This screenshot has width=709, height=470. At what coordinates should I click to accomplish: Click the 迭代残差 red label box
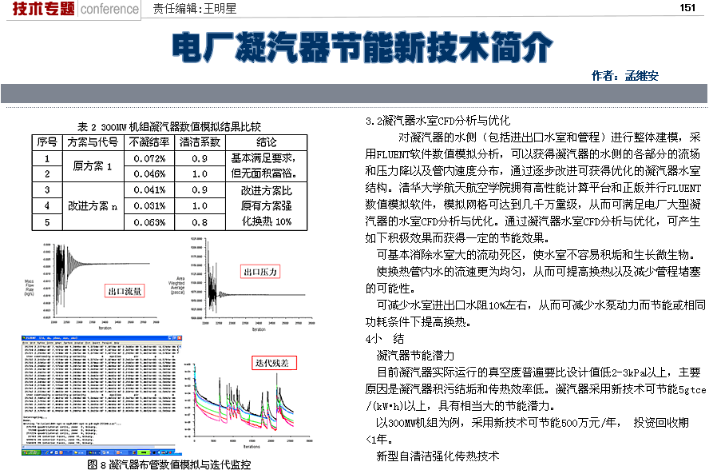click(273, 363)
